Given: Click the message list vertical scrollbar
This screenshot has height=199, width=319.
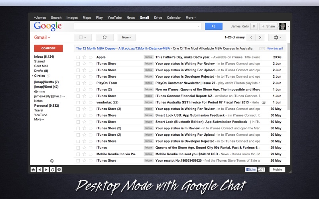Looking at the screenshot, I should point(288,77).
